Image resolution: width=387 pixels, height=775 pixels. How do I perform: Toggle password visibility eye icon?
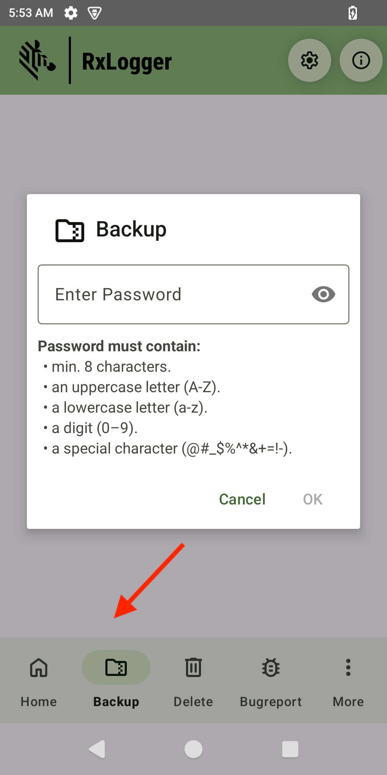pyautogui.click(x=323, y=295)
